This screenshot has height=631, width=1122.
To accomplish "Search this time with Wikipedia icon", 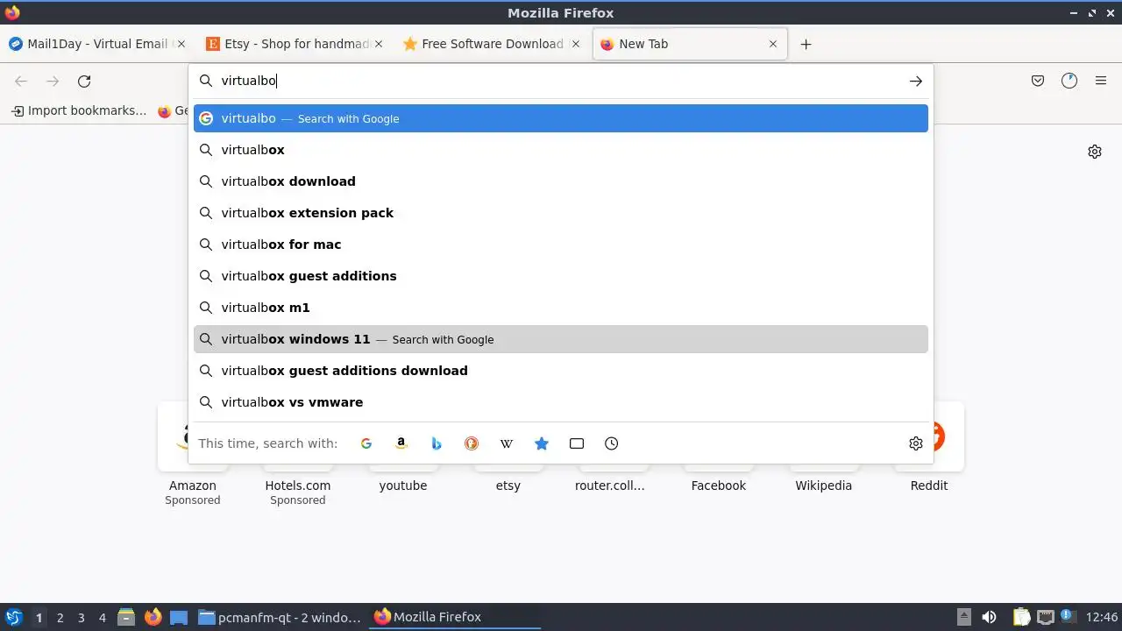I will pos(507,443).
